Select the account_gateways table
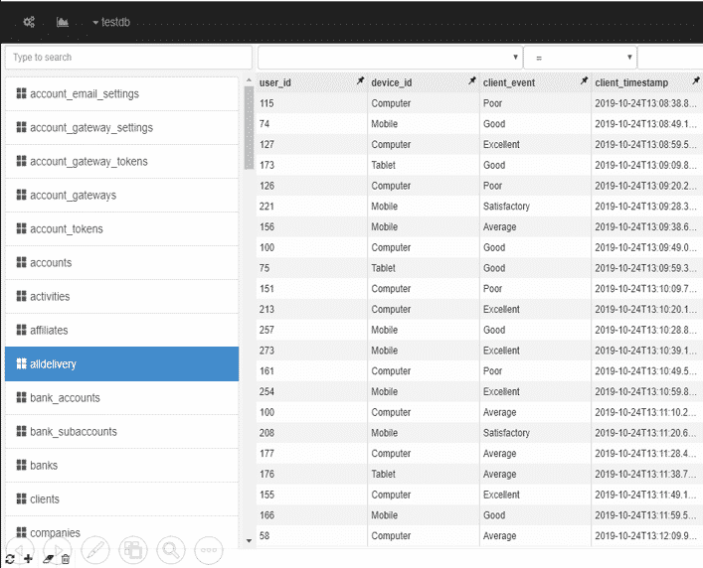This screenshot has width=703, height=568. coord(121,196)
